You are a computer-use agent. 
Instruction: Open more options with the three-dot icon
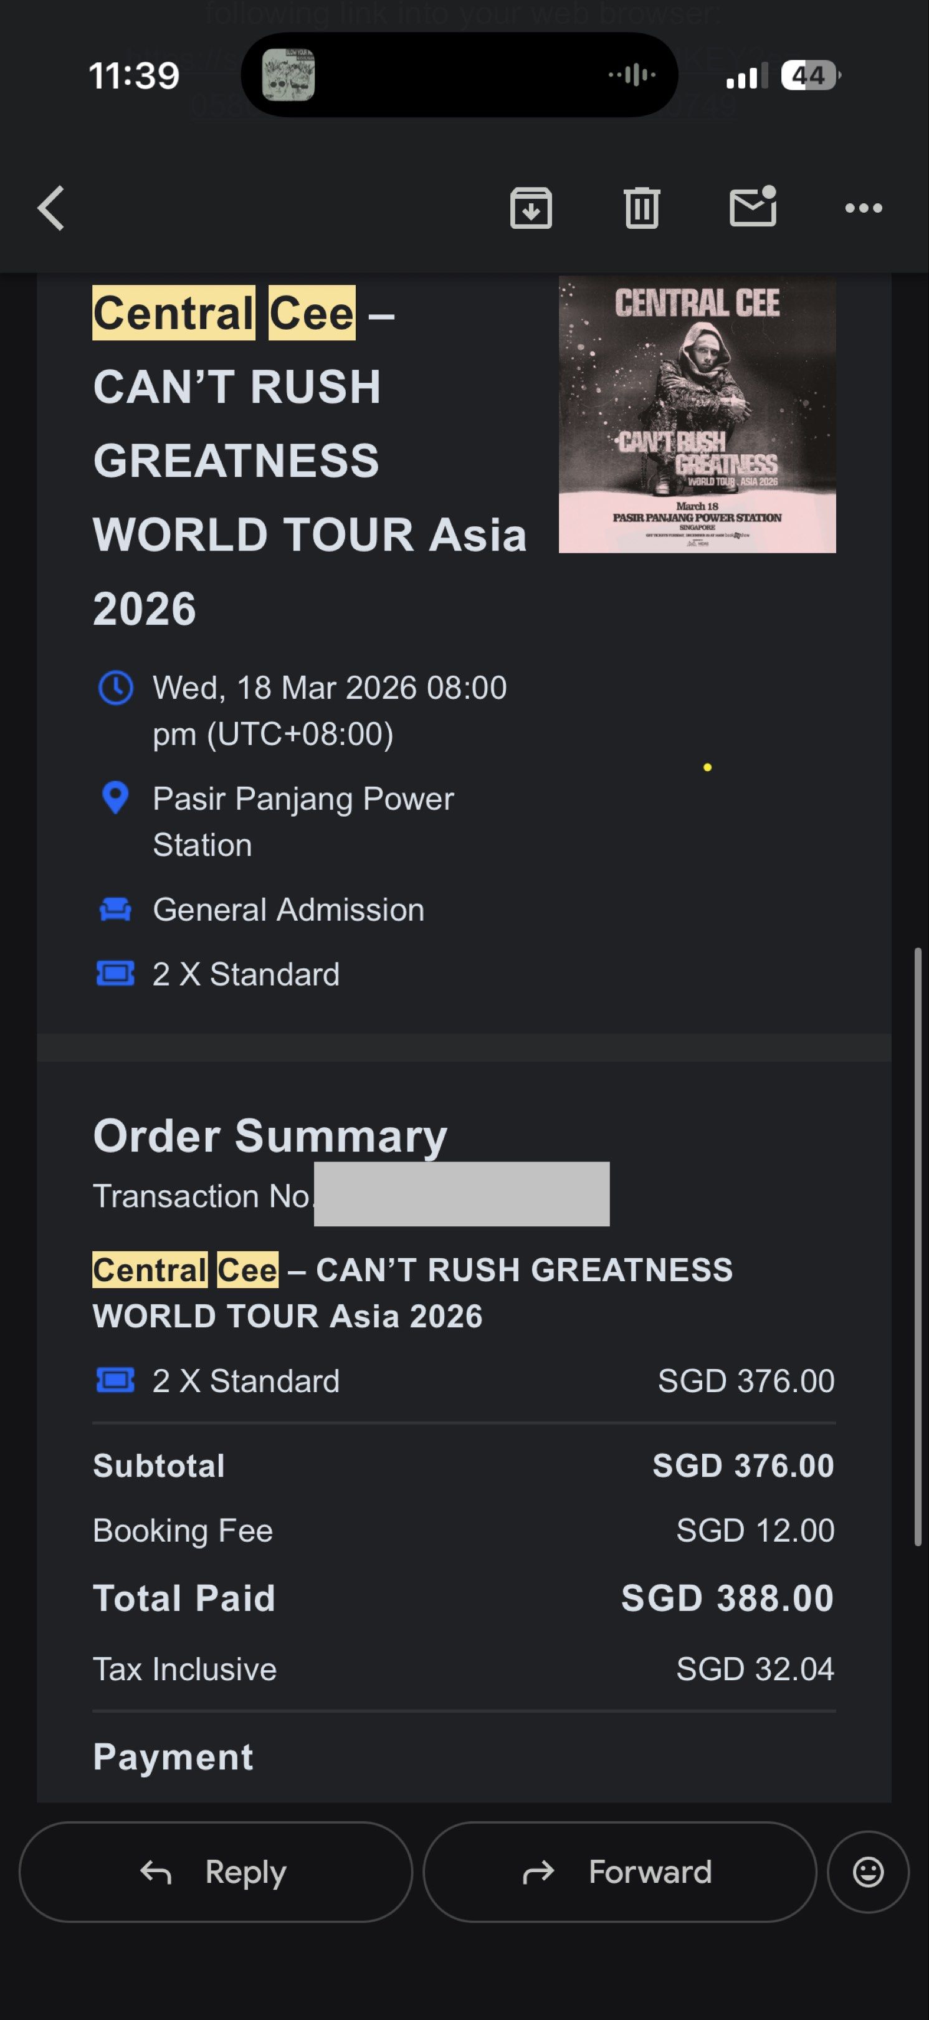[x=864, y=208]
